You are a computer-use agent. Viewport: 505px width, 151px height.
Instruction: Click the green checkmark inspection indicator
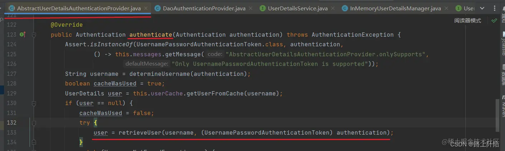click(x=494, y=21)
